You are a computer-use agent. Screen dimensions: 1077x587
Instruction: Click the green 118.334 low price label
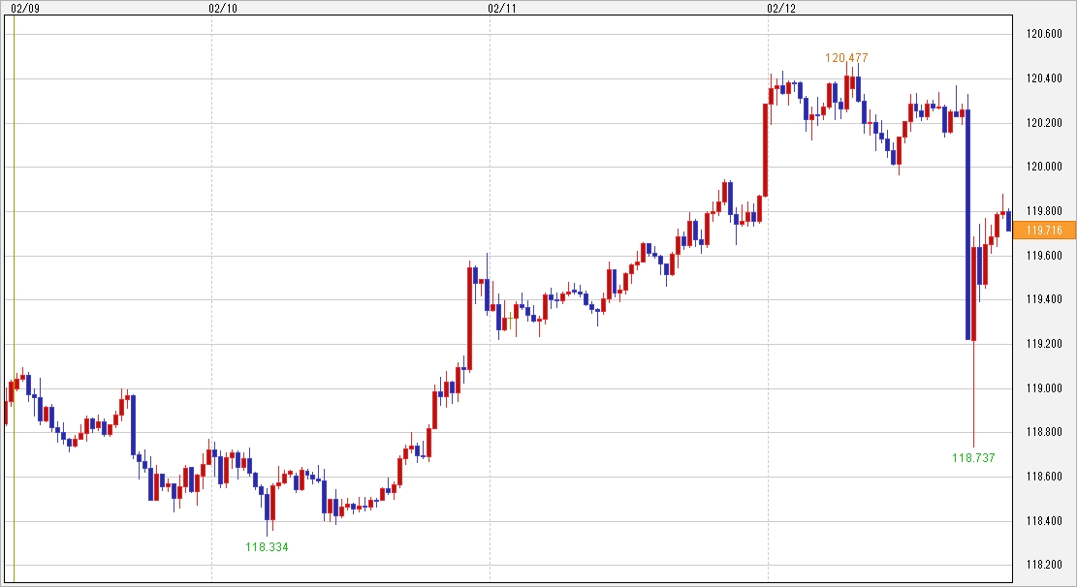(267, 547)
